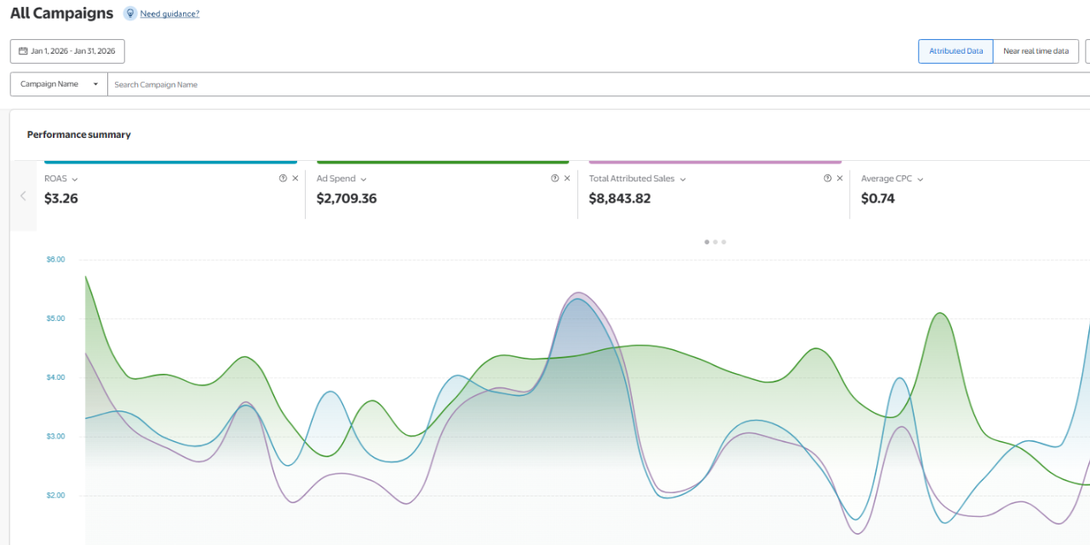Screen dimensions: 1090x545
Task: Click the $0.74 Average CPC value
Action: [x=878, y=198]
